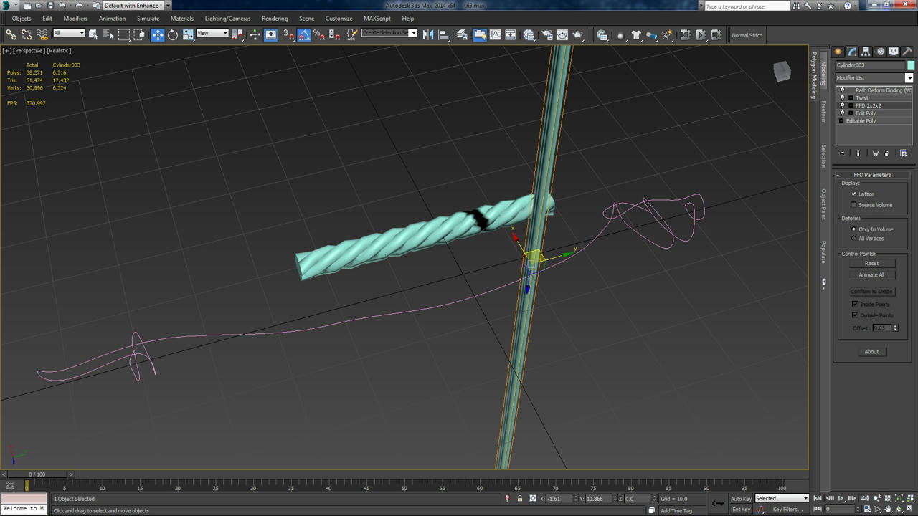
Task: Select the Select and Link tool
Action: (x=11, y=34)
